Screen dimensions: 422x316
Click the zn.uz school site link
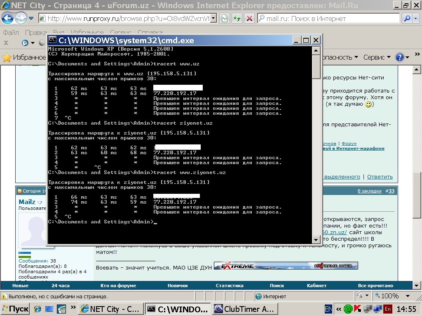334,232
